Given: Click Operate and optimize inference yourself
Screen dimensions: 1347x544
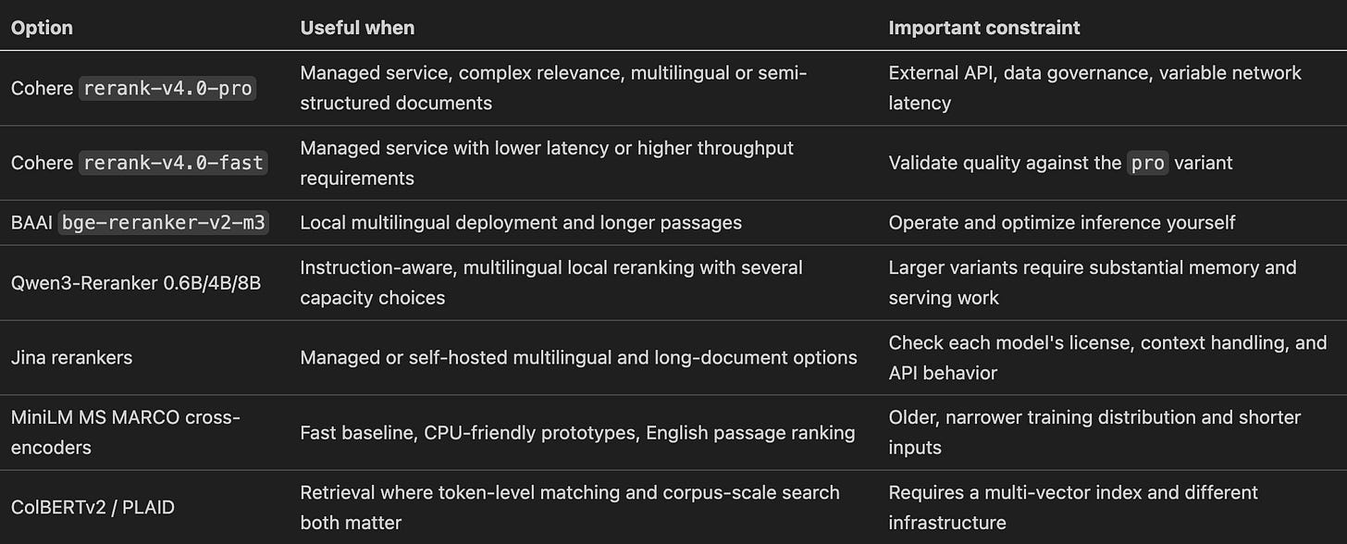Looking at the screenshot, I should coord(1062,222).
